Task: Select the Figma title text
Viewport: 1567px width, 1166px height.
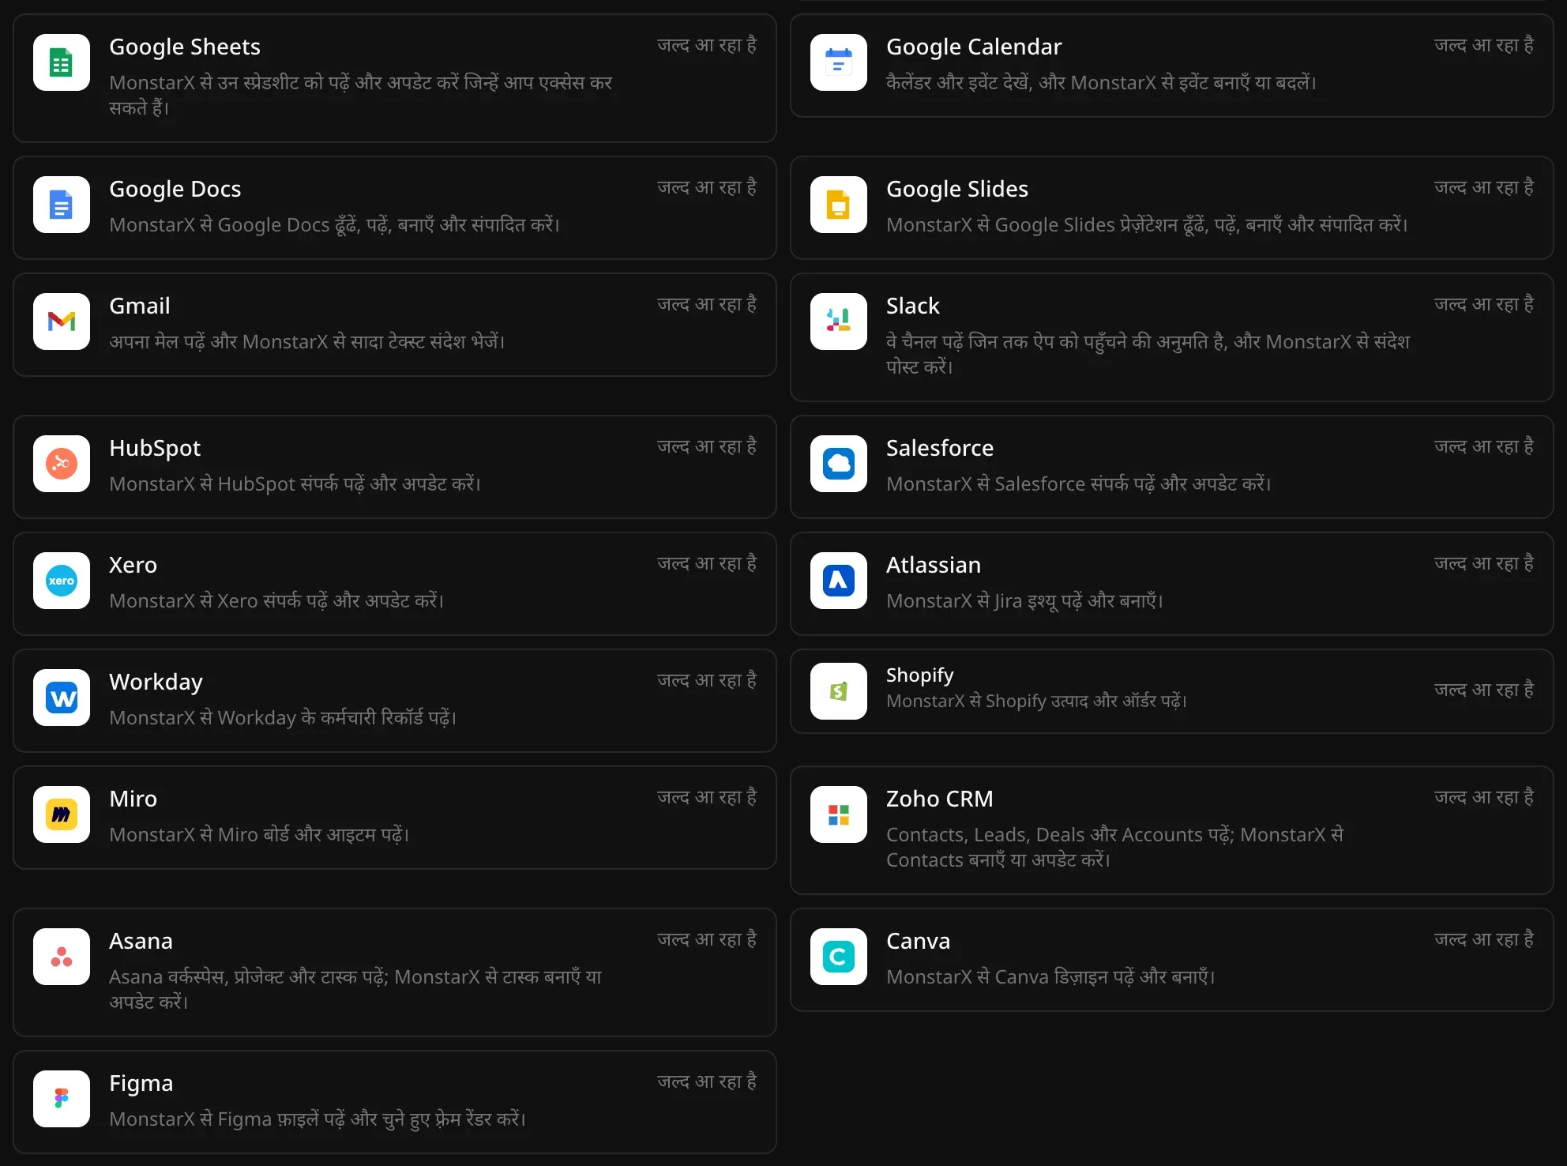Action: click(x=141, y=1084)
